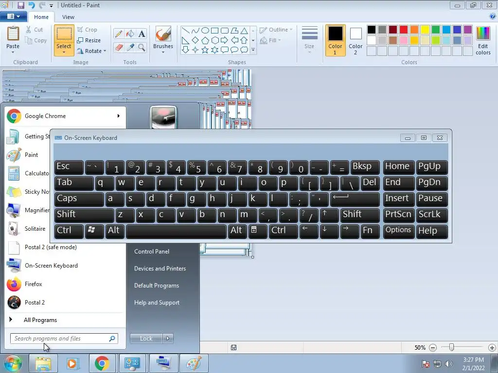Toggle the Fn key
The width and height of the screenshot is (498, 373).
[x=370, y=231]
